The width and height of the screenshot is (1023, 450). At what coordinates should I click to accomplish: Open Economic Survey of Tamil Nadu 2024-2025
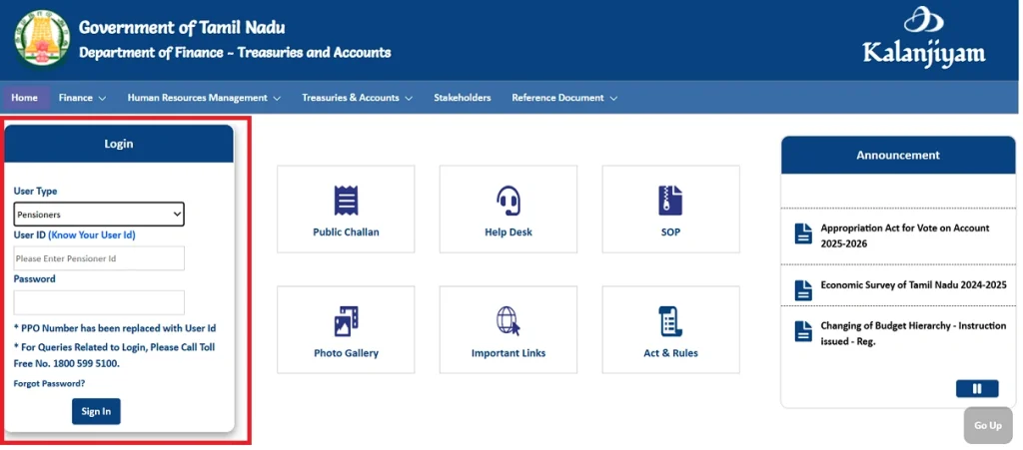click(x=913, y=284)
